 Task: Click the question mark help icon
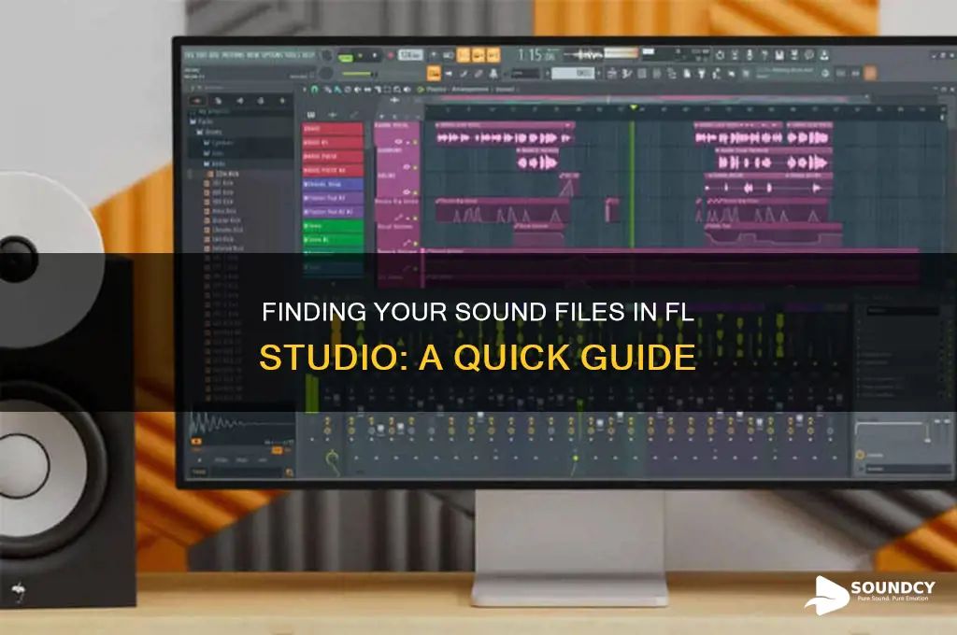tap(764, 55)
